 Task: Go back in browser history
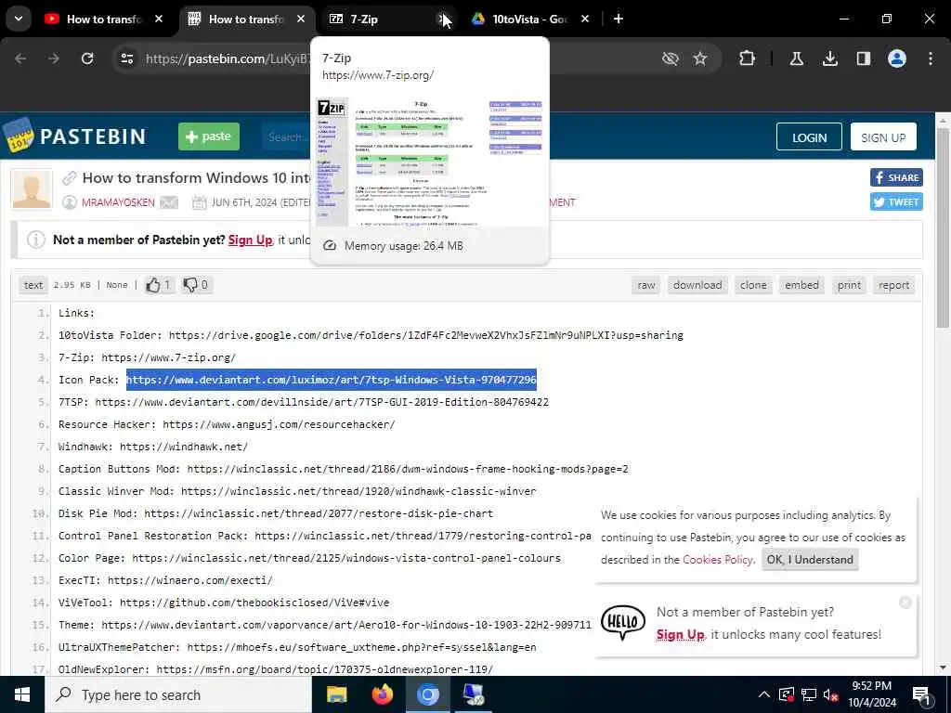tap(20, 58)
